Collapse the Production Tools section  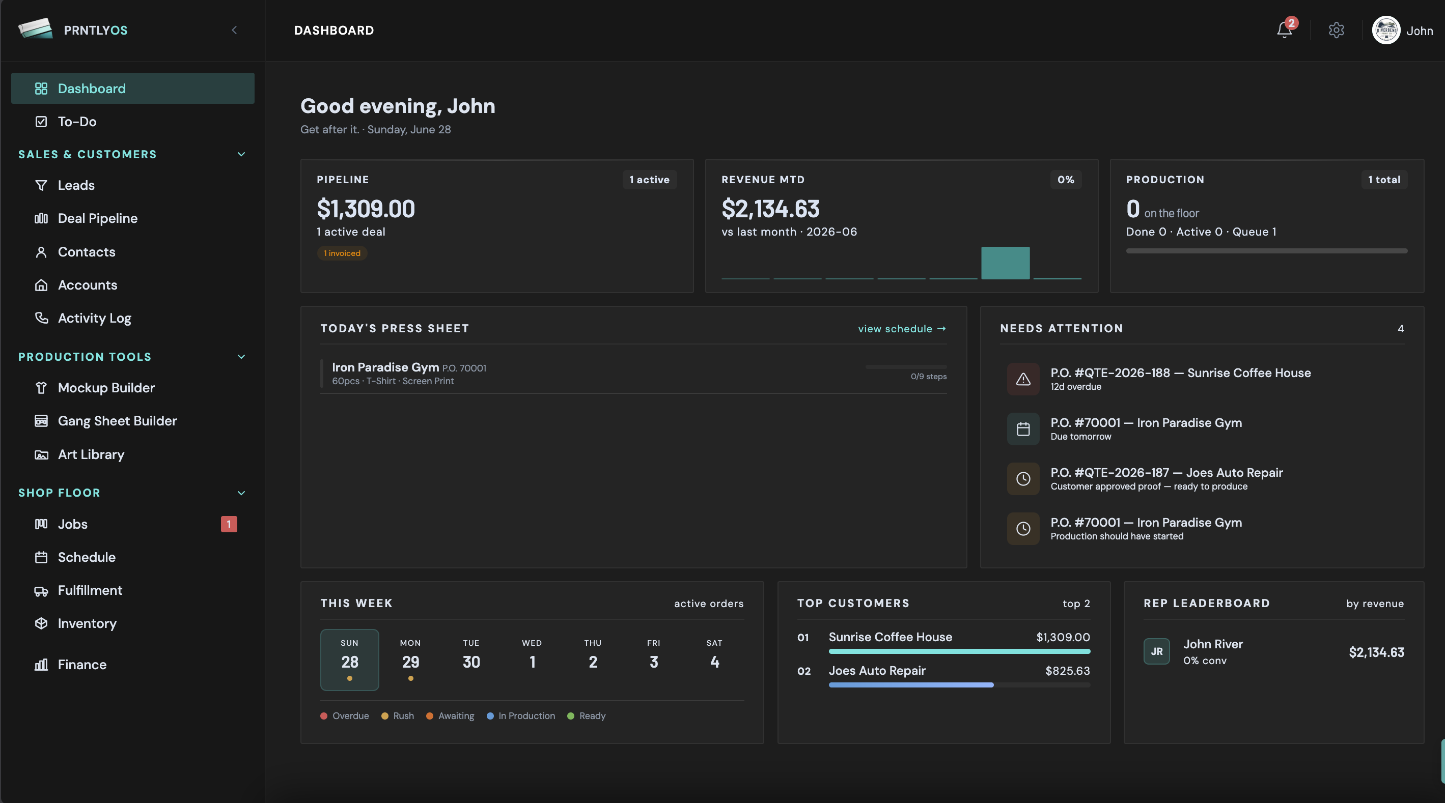(241, 357)
